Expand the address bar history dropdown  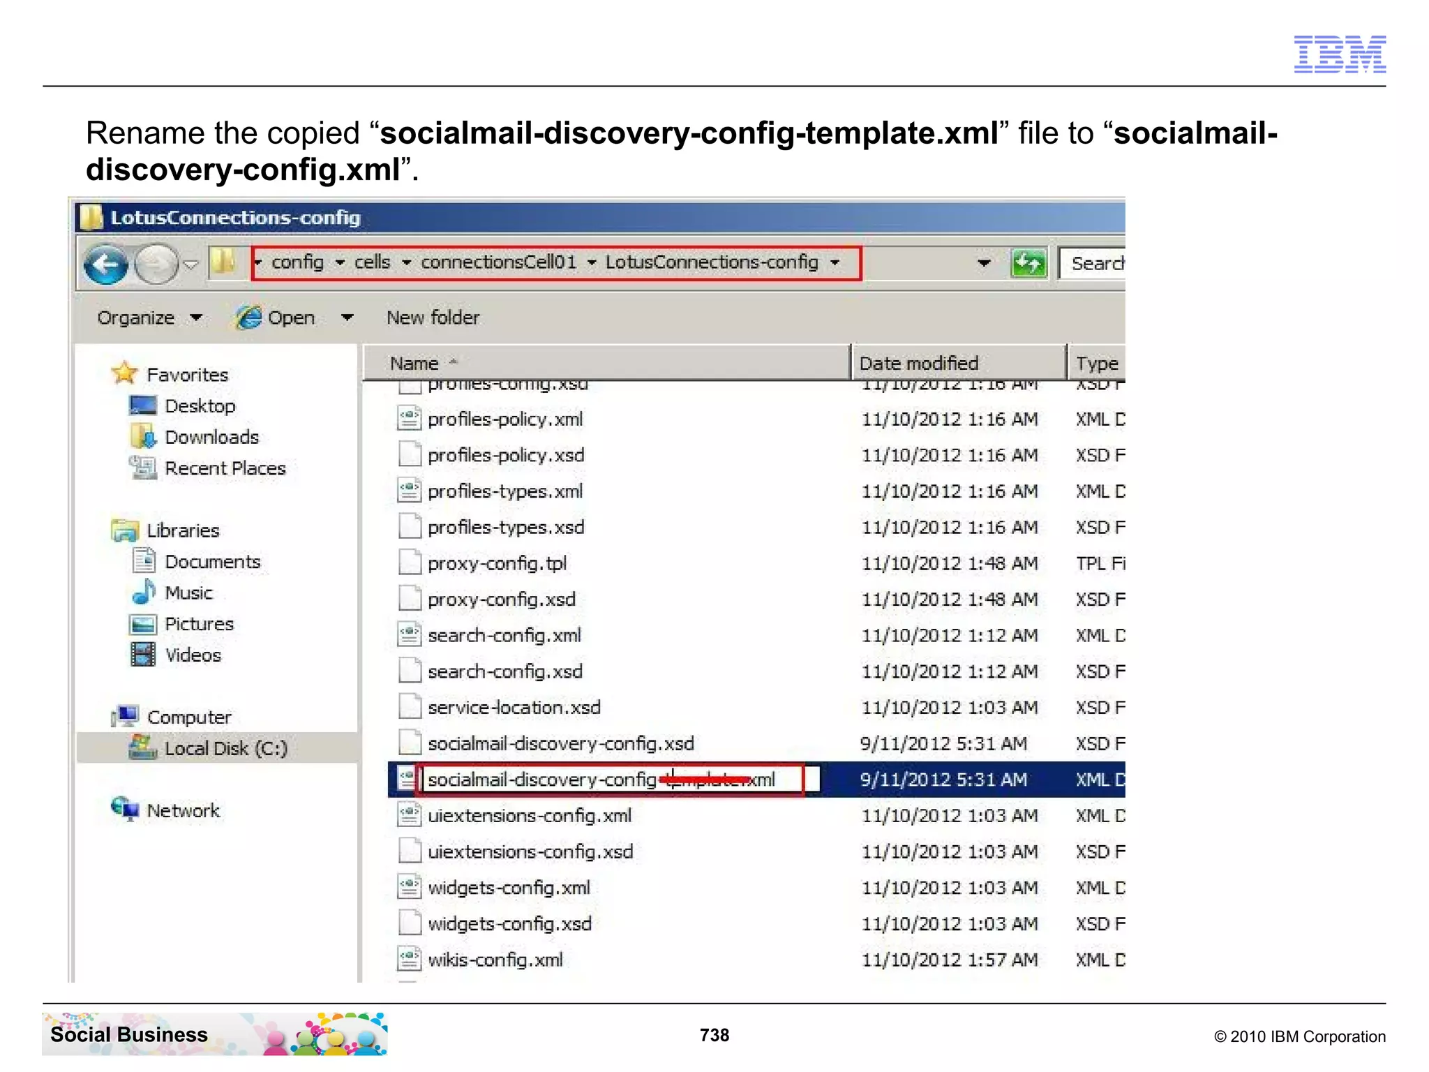pos(984,263)
